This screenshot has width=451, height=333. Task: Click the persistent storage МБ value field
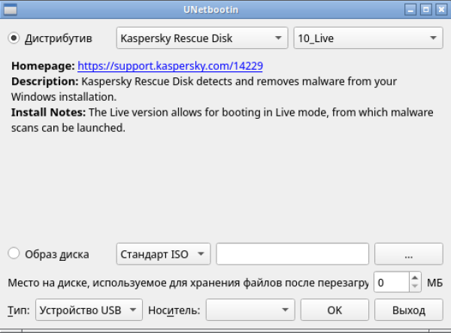coord(391,283)
